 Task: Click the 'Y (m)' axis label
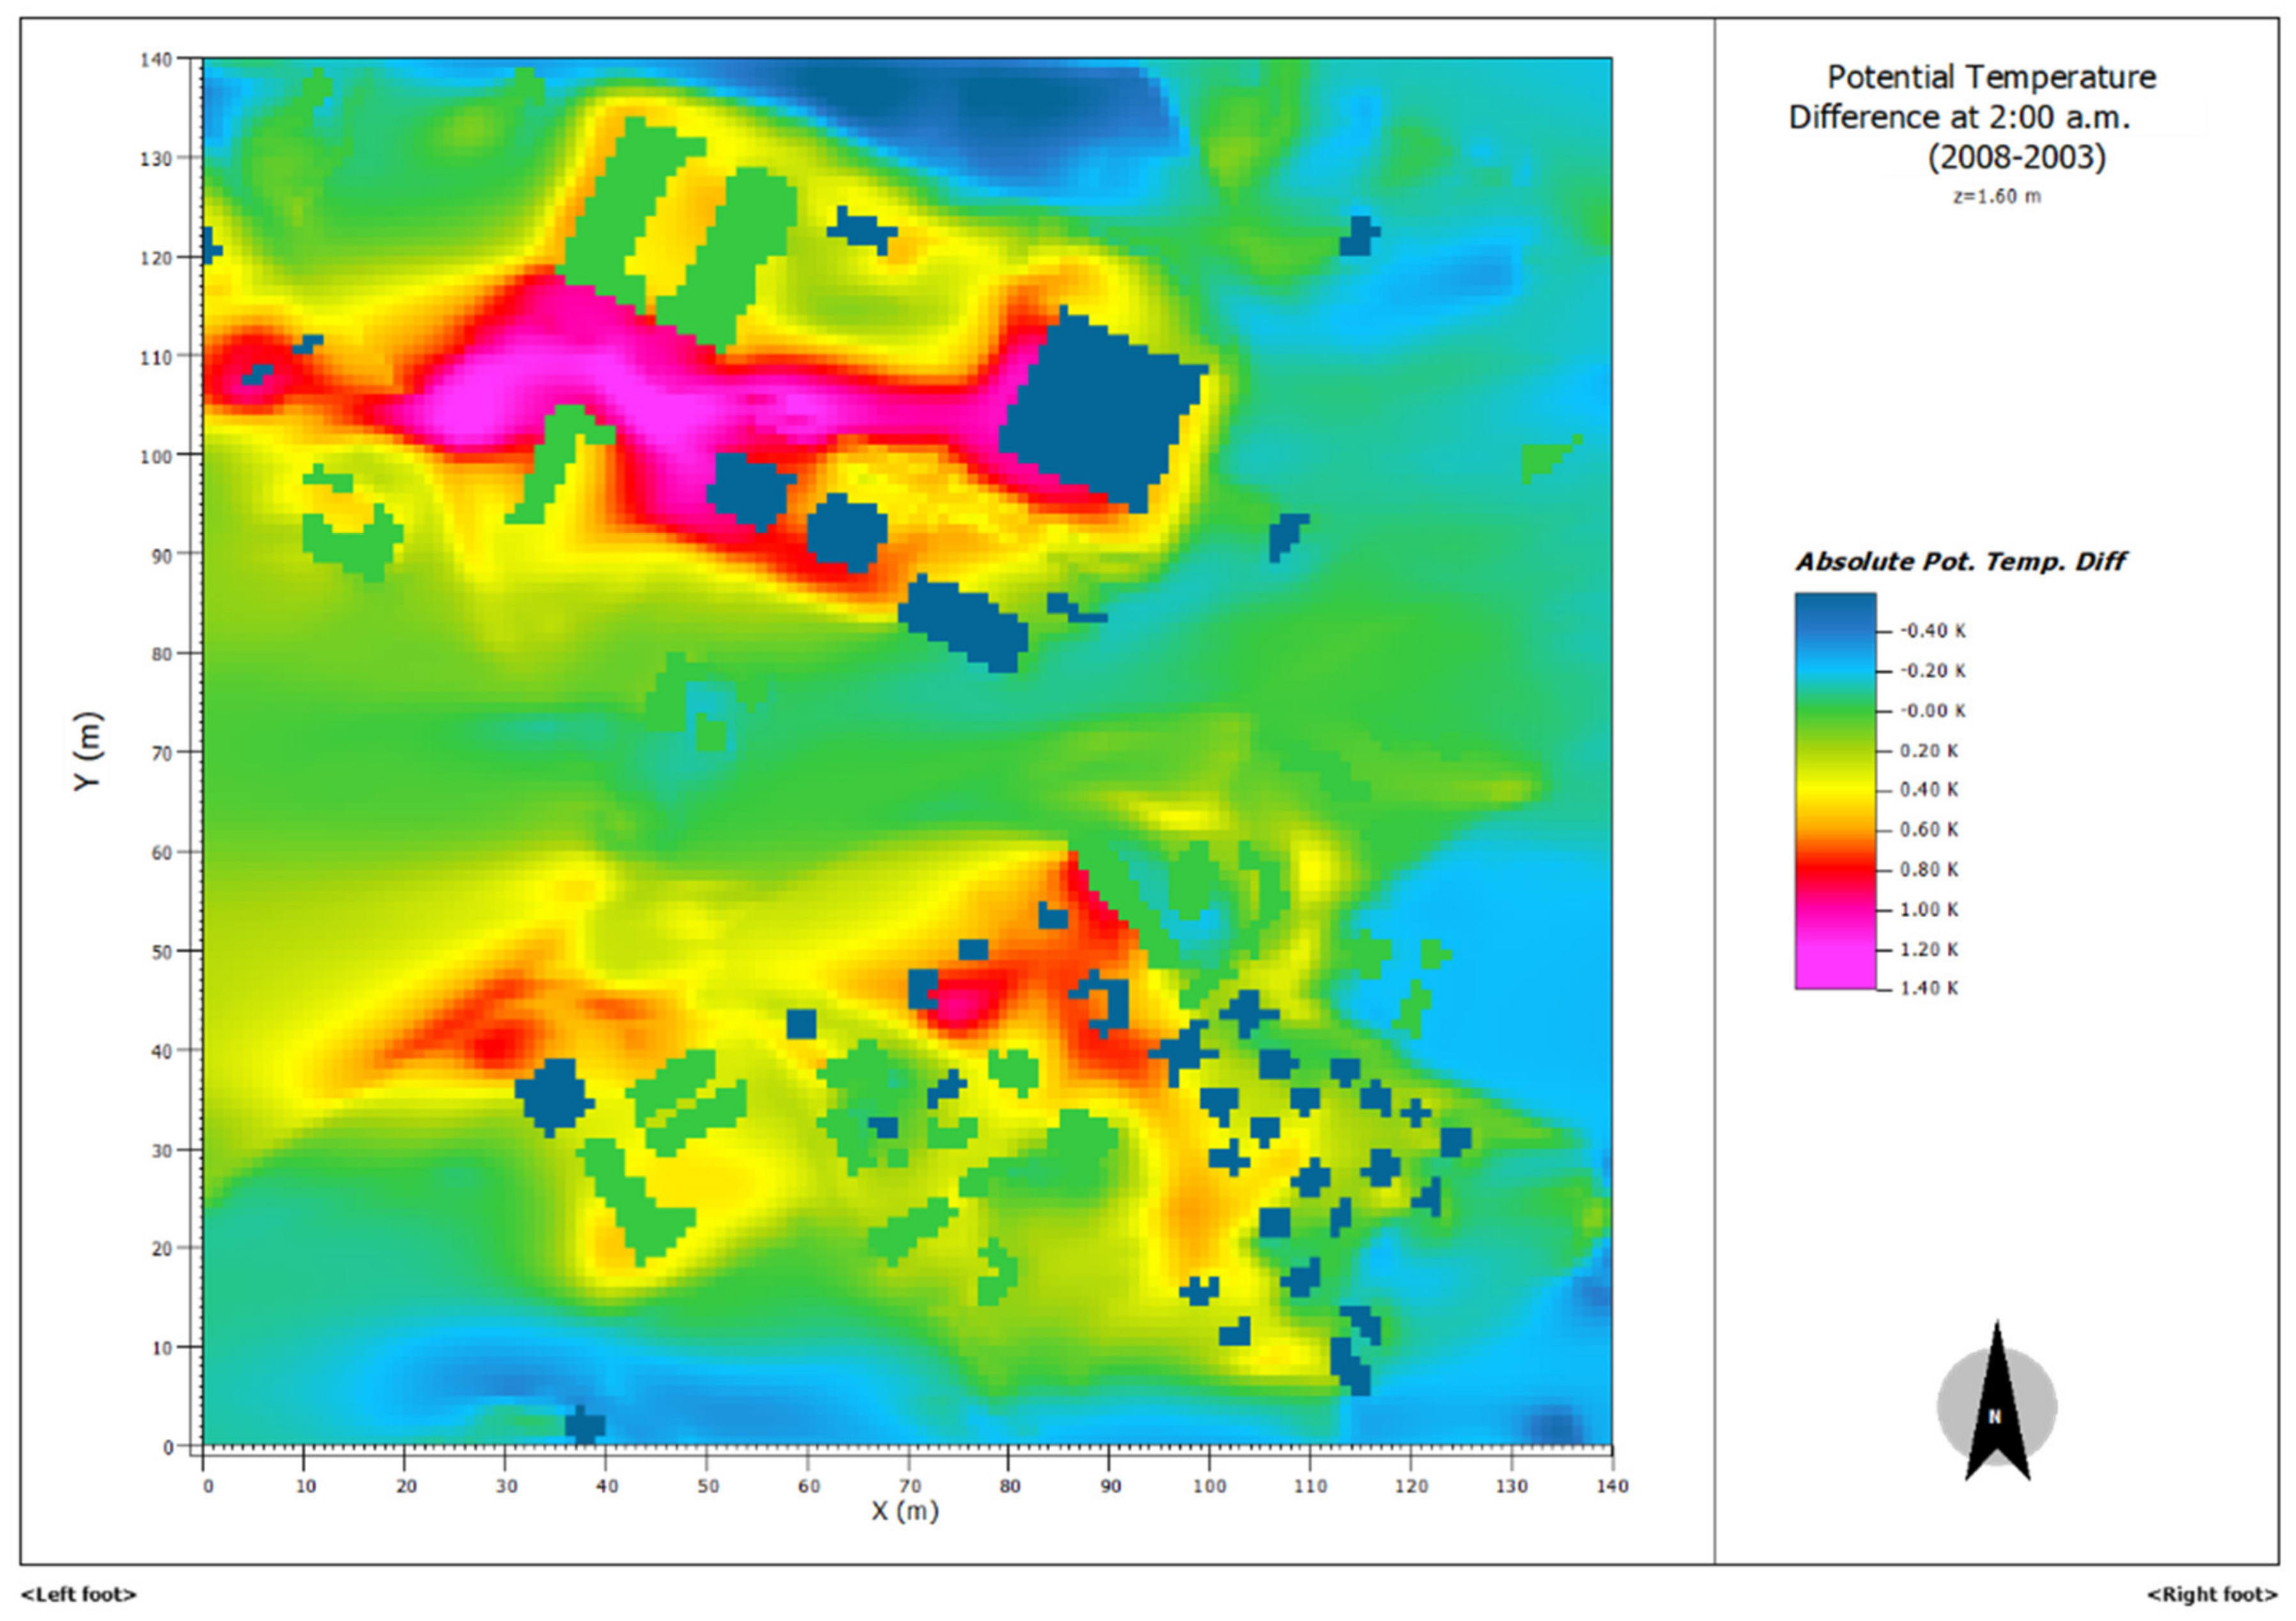88,752
